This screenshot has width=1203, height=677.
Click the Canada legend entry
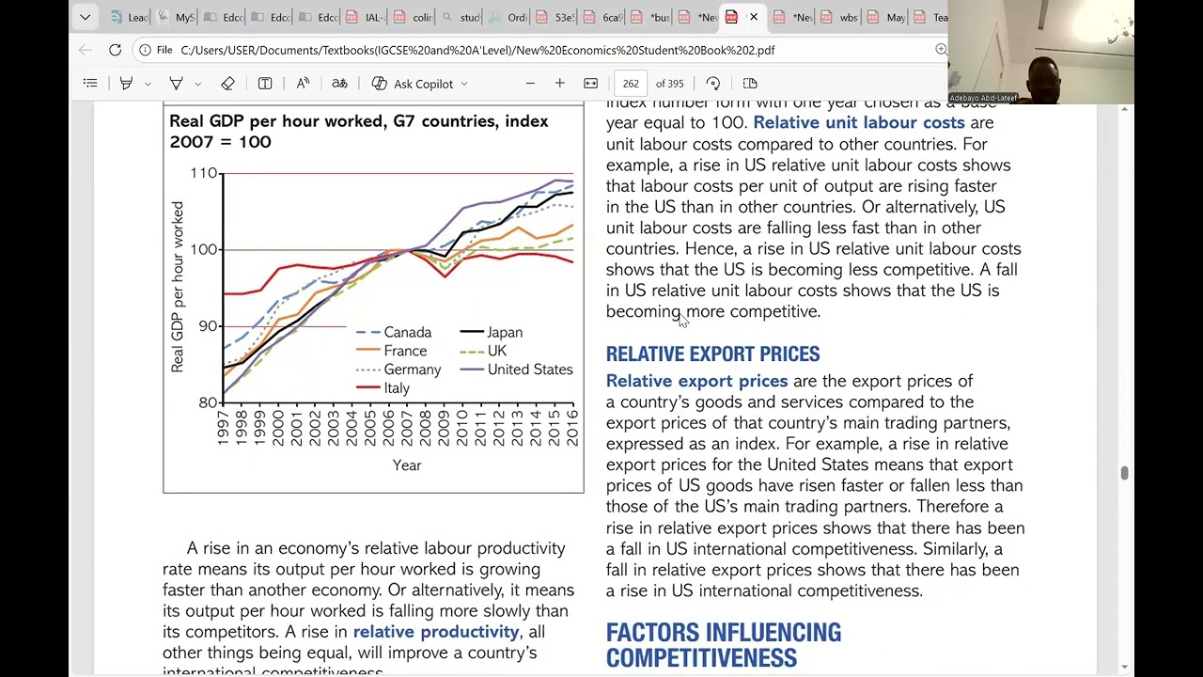[x=394, y=333]
